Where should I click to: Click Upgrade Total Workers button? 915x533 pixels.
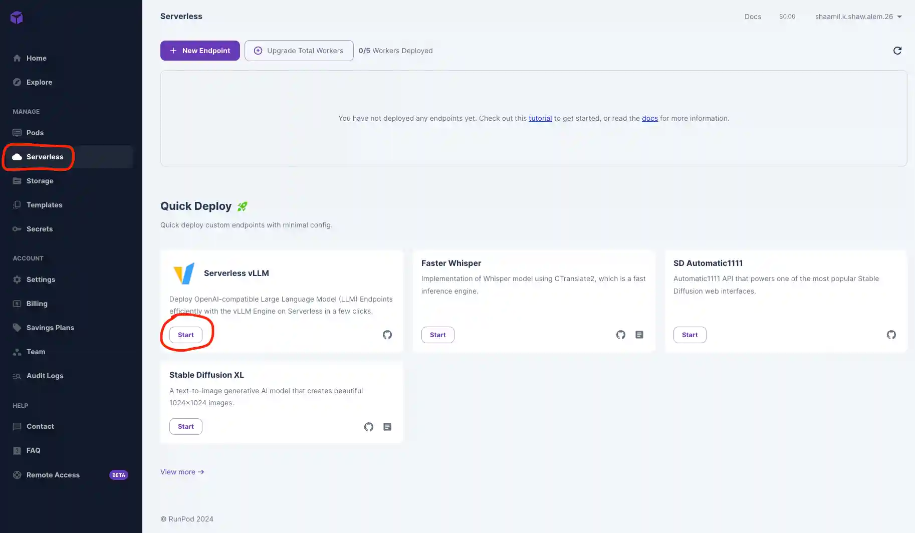(x=299, y=51)
